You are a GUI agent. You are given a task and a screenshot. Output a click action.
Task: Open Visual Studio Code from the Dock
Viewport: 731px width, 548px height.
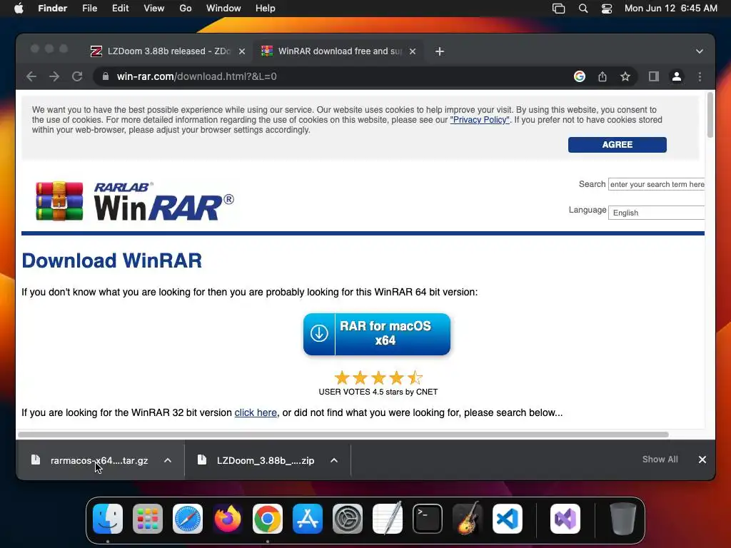click(508, 519)
